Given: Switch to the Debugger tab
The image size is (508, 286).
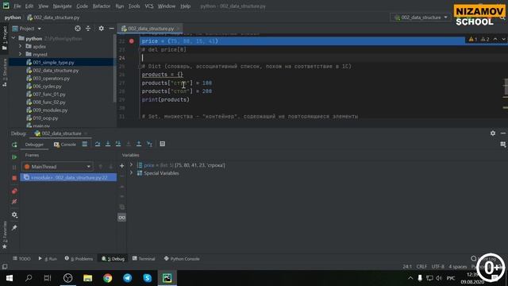Looking at the screenshot, I should pyautogui.click(x=34, y=145).
